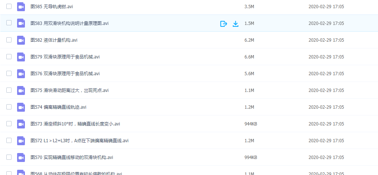This screenshot has width=378, height=175.
Task: Click the video file icon for 图585 无导轨虎钳.avi
Action: (21, 7)
